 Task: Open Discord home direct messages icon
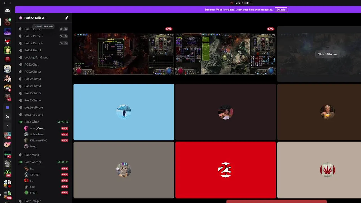[x=8, y=11]
